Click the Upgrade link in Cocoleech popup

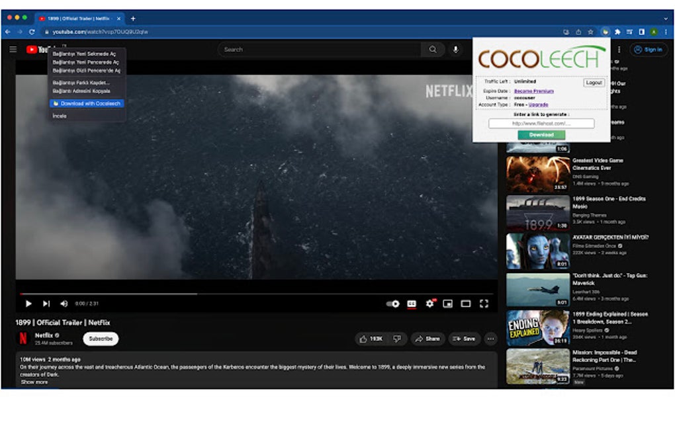(x=538, y=105)
